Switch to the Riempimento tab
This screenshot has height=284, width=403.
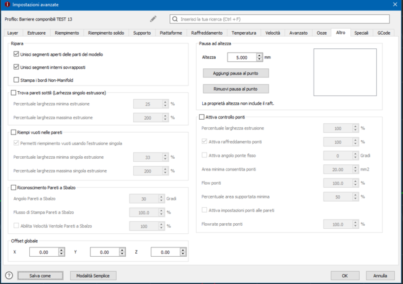(66, 32)
